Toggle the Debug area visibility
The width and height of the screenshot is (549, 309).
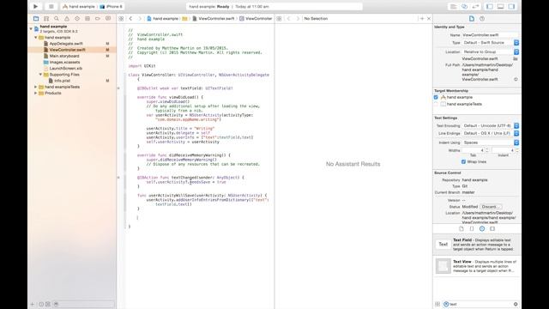point(501,6)
